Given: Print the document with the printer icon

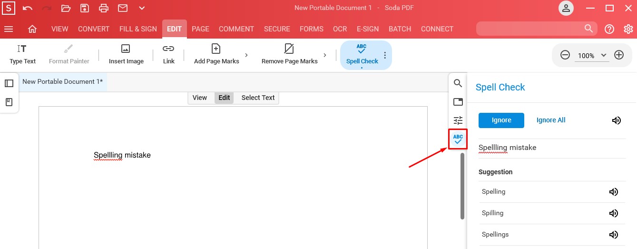Looking at the screenshot, I should pyautogui.click(x=104, y=8).
